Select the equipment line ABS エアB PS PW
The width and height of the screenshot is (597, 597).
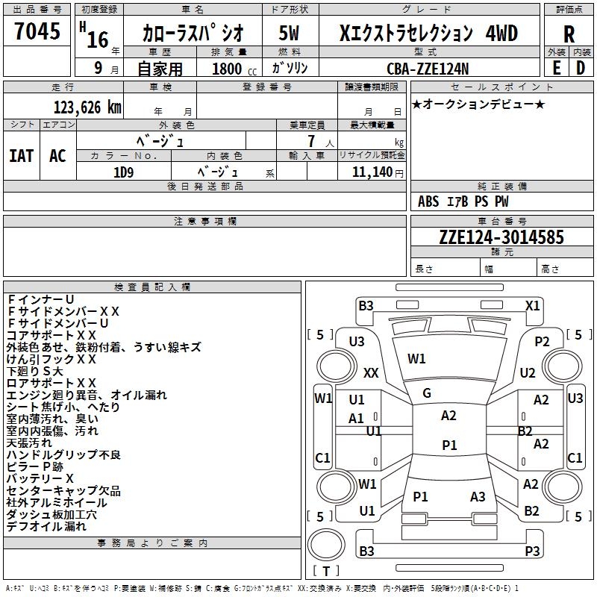click(x=463, y=201)
